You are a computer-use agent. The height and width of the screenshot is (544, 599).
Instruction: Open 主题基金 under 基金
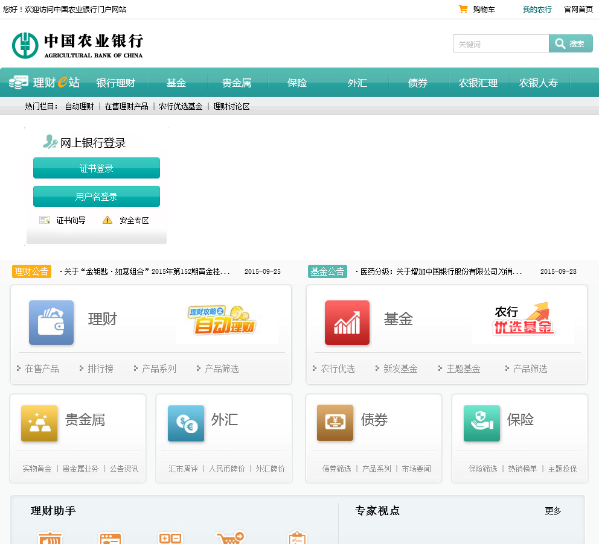point(463,368)
